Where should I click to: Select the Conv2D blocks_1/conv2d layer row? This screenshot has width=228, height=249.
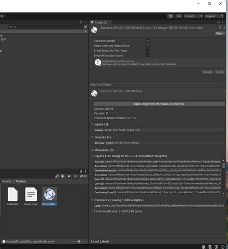coord(157,184)
